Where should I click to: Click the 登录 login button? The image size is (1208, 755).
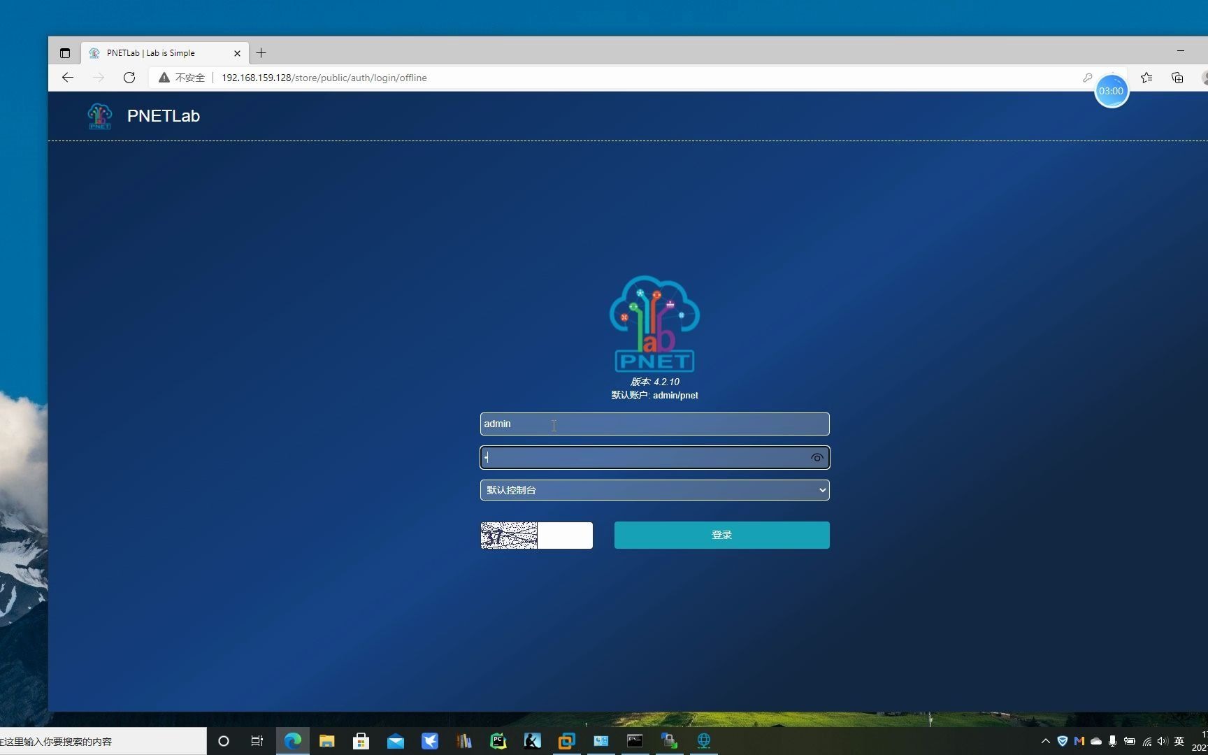721,534
